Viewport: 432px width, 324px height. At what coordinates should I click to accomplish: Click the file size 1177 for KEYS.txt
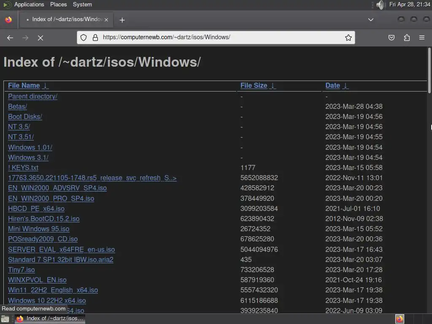click(248, 168)
